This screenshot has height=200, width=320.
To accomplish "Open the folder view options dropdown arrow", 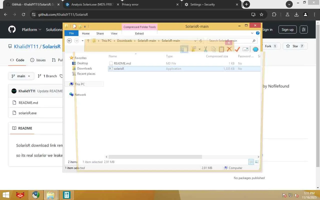I will 199,49.
